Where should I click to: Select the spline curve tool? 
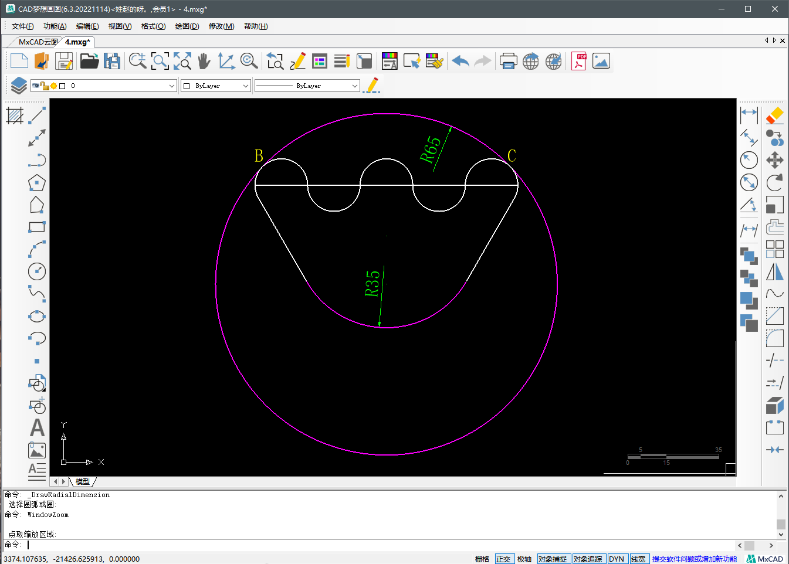pyautogui.click(x=37, y=293)
